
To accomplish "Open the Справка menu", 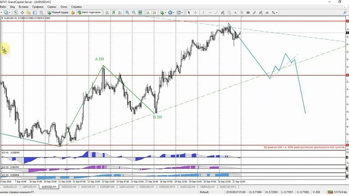I will pos(76,7).
